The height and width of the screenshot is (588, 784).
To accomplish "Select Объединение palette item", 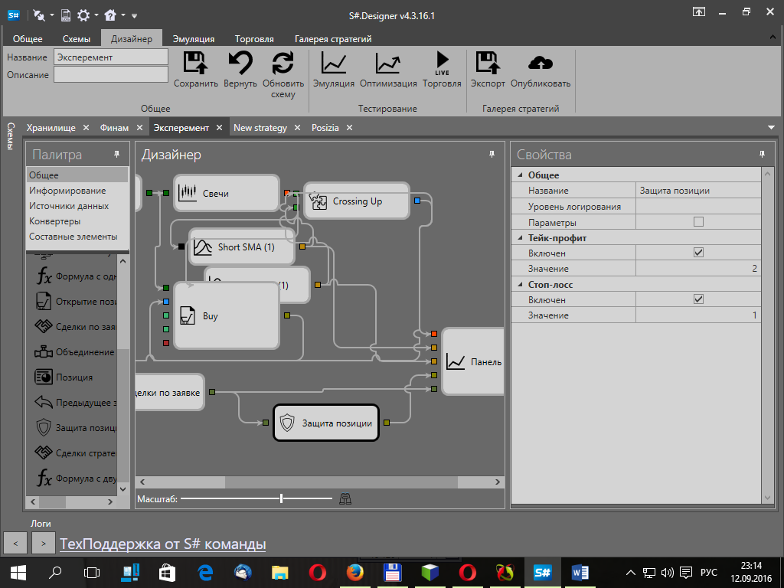I will click(75, 352).
